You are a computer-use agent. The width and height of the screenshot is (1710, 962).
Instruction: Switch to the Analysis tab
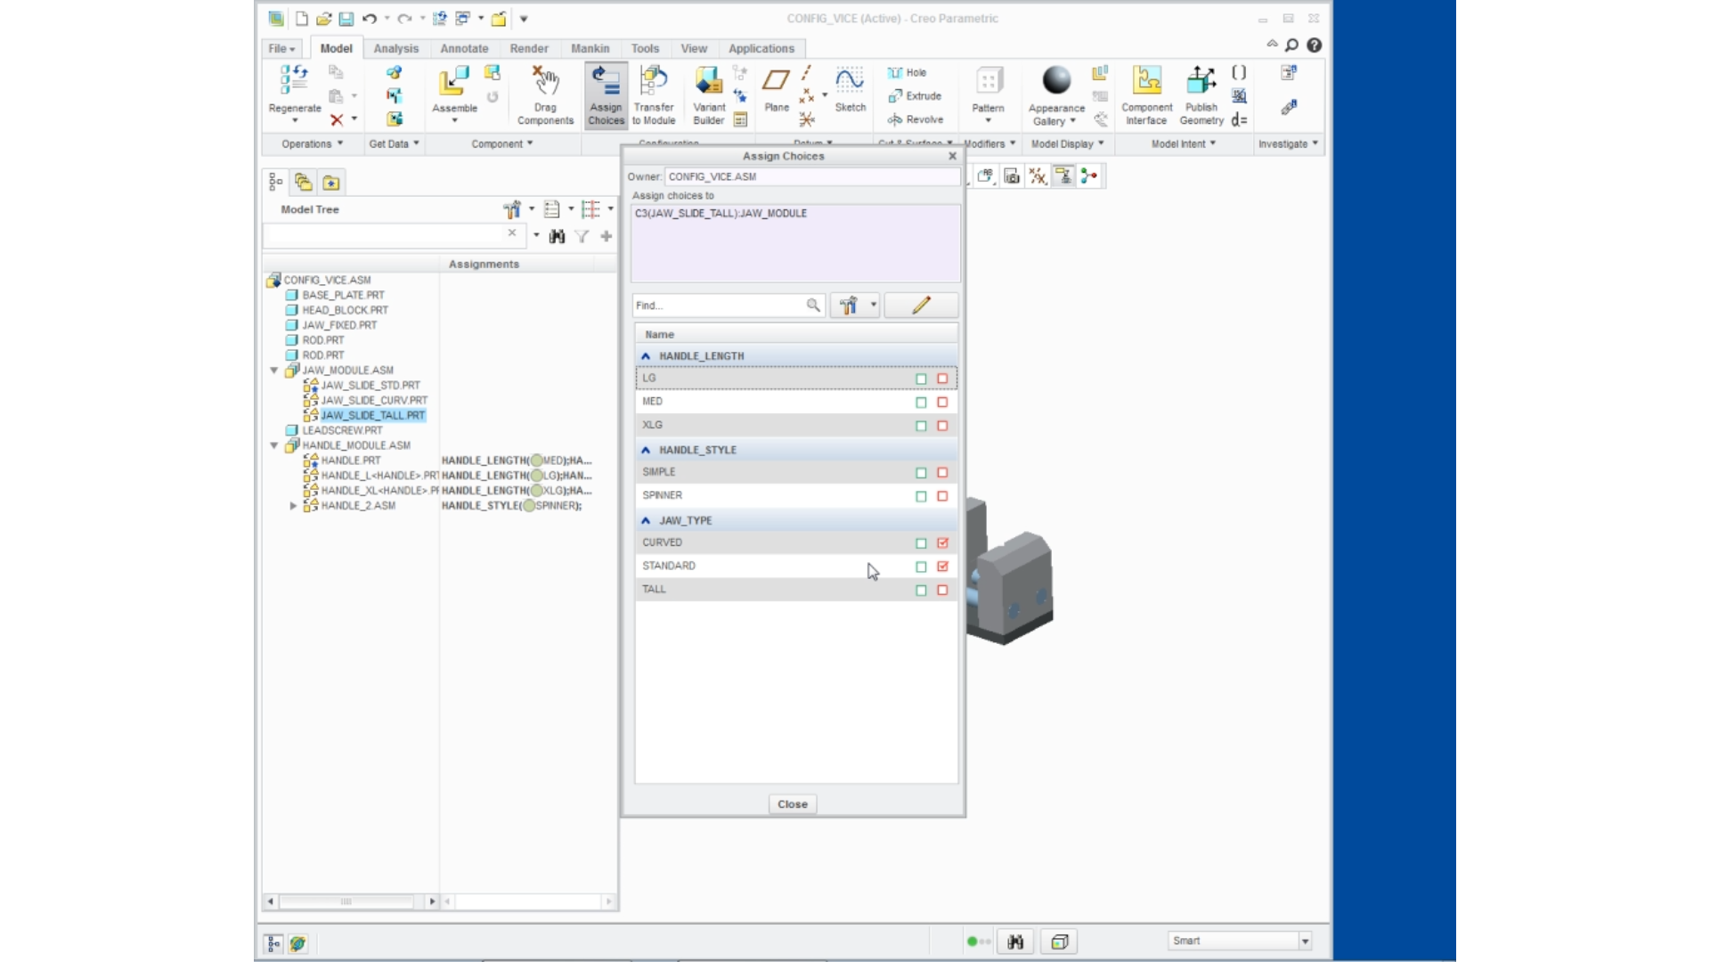(395, 49)
